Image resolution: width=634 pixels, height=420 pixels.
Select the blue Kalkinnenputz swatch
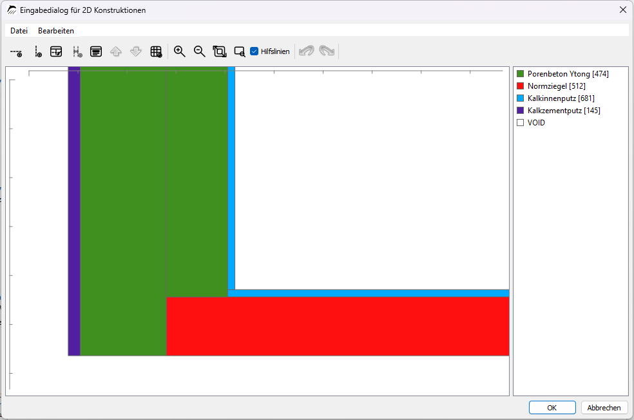point(521,98)
